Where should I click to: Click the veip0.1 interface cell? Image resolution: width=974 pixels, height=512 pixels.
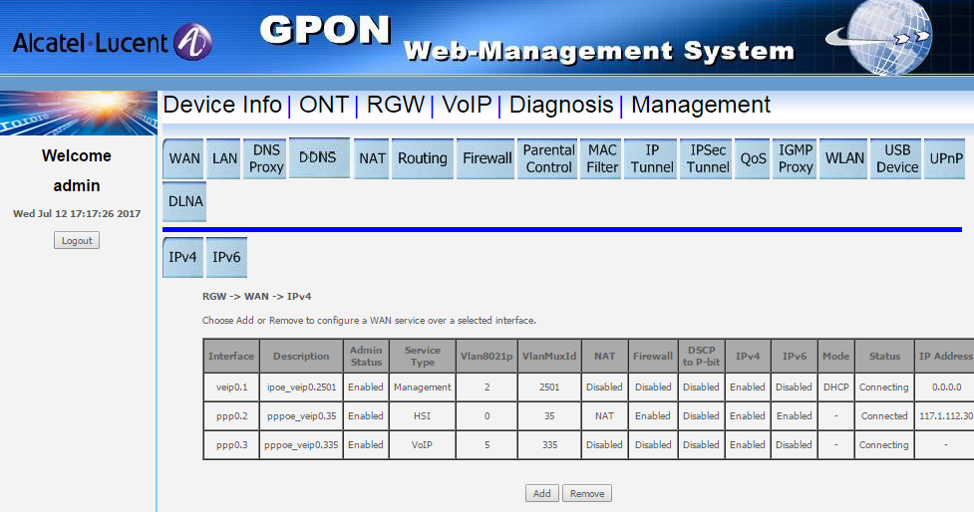231,386
